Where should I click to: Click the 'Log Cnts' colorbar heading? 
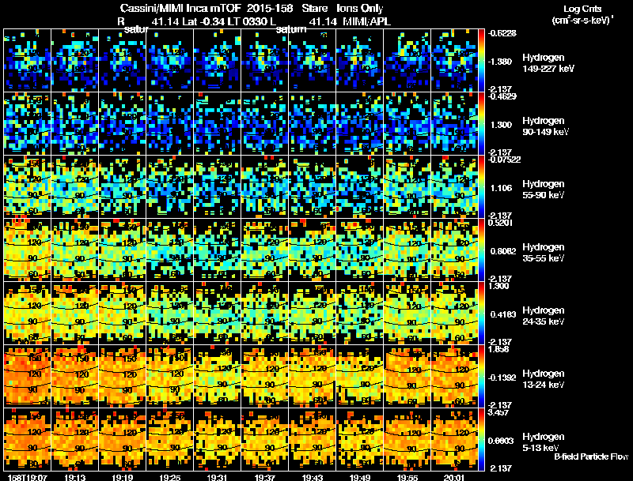[582, 9]
